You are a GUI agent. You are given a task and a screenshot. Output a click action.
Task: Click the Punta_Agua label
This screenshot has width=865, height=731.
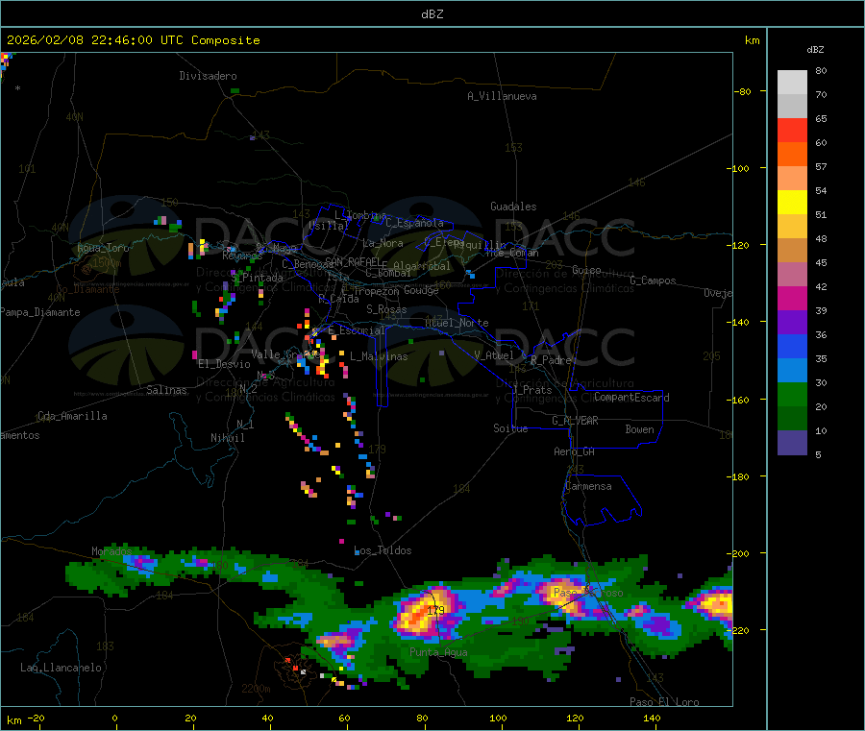[438, 652]
